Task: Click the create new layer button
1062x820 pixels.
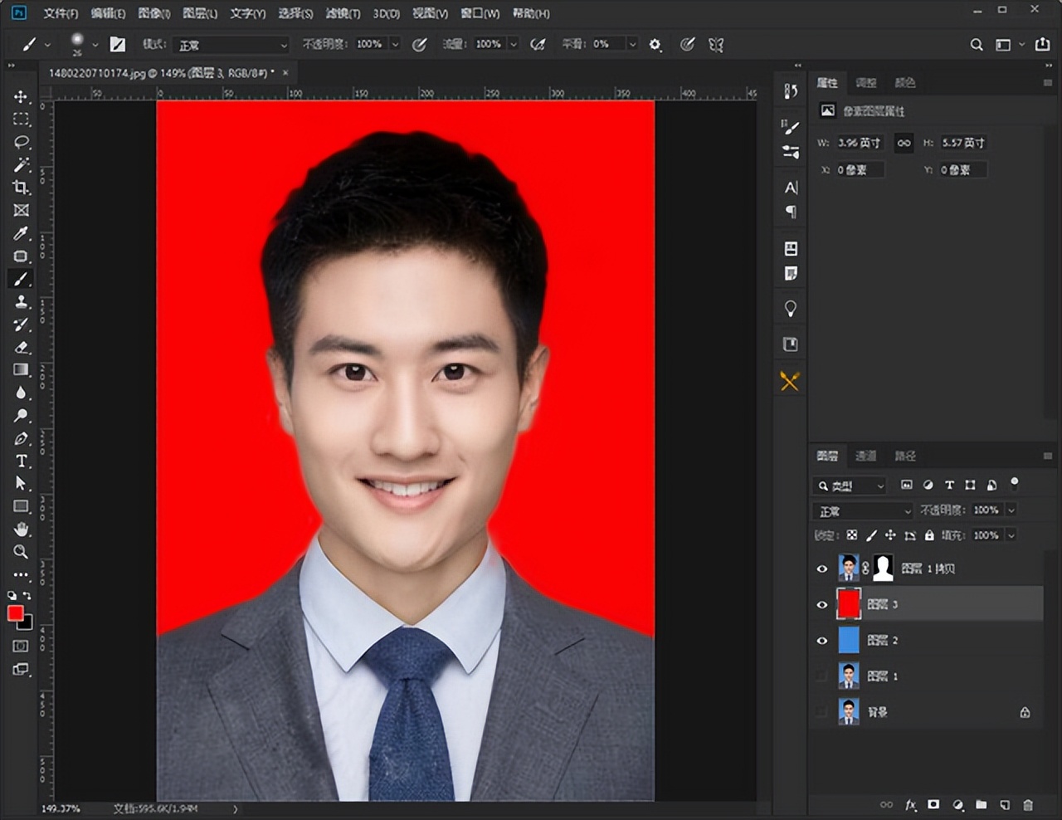Action: [1005, 805]
